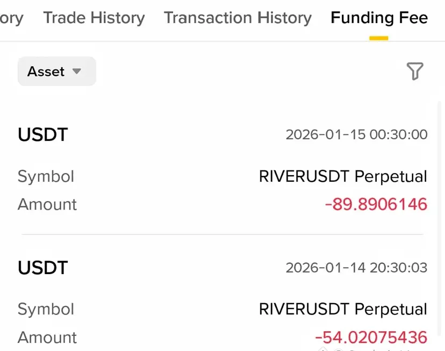Click the 2026-01-14 20:30:03 timestamp

[x=356, y=268]
